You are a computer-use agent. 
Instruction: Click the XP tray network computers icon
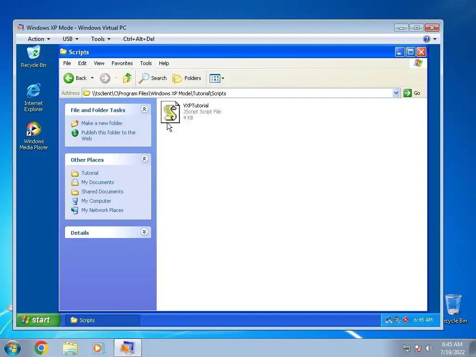[388, 320]
